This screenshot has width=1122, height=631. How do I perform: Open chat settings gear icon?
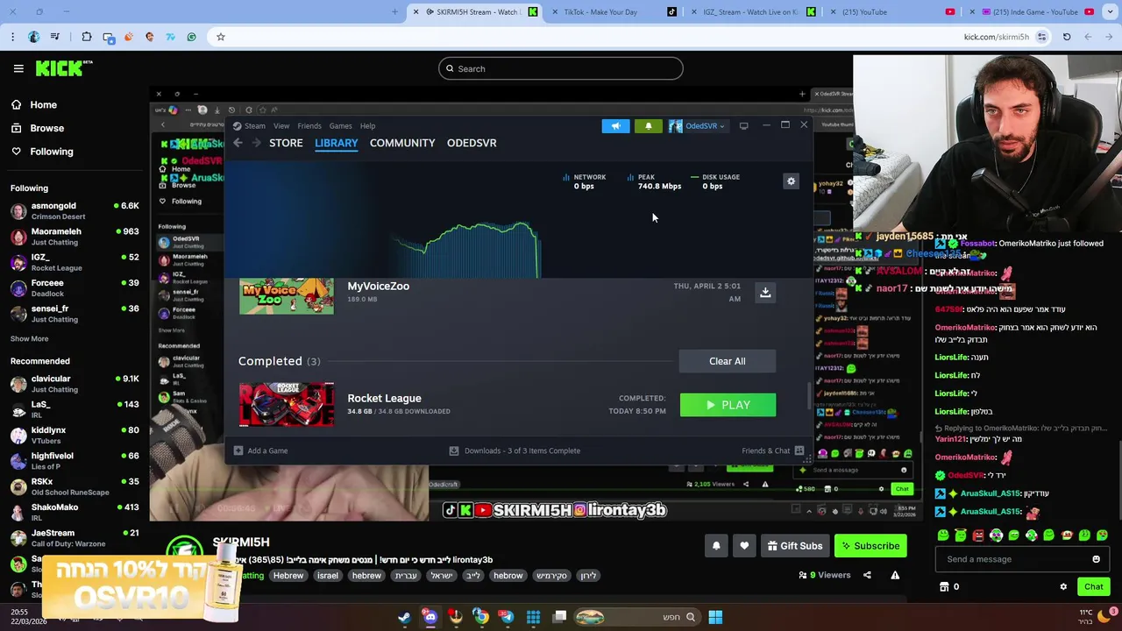coord(1063,587)
